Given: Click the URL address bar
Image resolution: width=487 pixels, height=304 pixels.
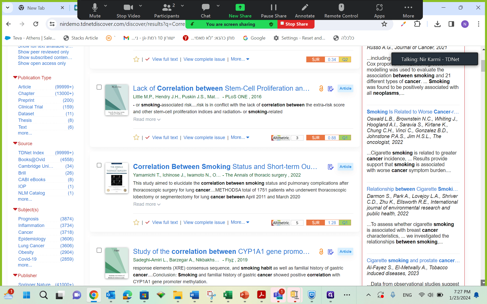Looking at the screenshot, I should tap(122, 24).
